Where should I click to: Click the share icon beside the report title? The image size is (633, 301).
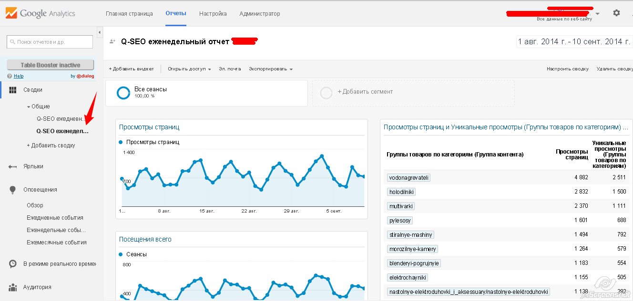112,42
